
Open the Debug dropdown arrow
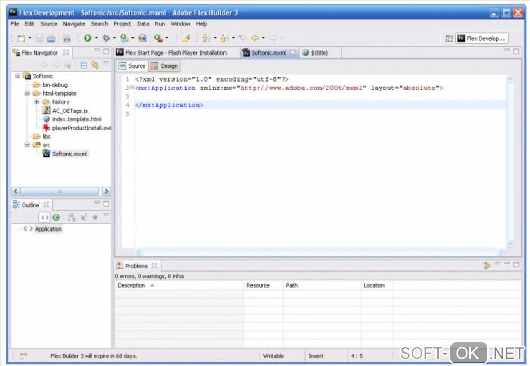point(114,38)
